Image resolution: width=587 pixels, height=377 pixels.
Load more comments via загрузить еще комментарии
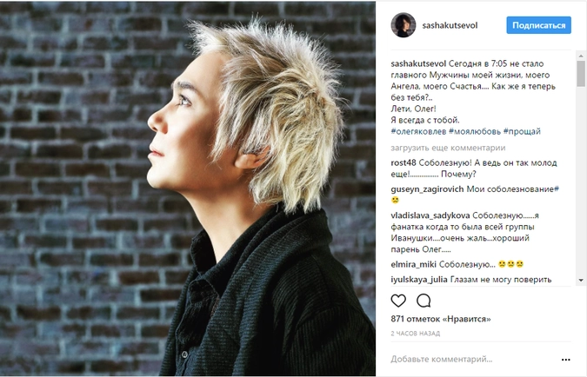tap(448, 148)
